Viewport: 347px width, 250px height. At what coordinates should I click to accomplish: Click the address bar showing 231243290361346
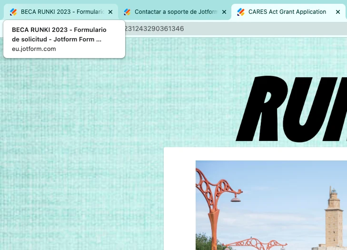(236, 29)
